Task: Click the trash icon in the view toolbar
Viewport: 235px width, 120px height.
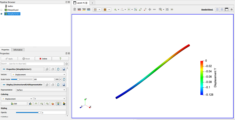Action: 74,9
